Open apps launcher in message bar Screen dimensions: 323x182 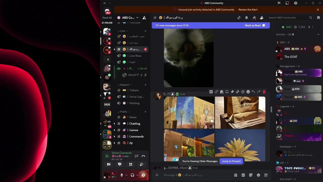pos(266,175)
